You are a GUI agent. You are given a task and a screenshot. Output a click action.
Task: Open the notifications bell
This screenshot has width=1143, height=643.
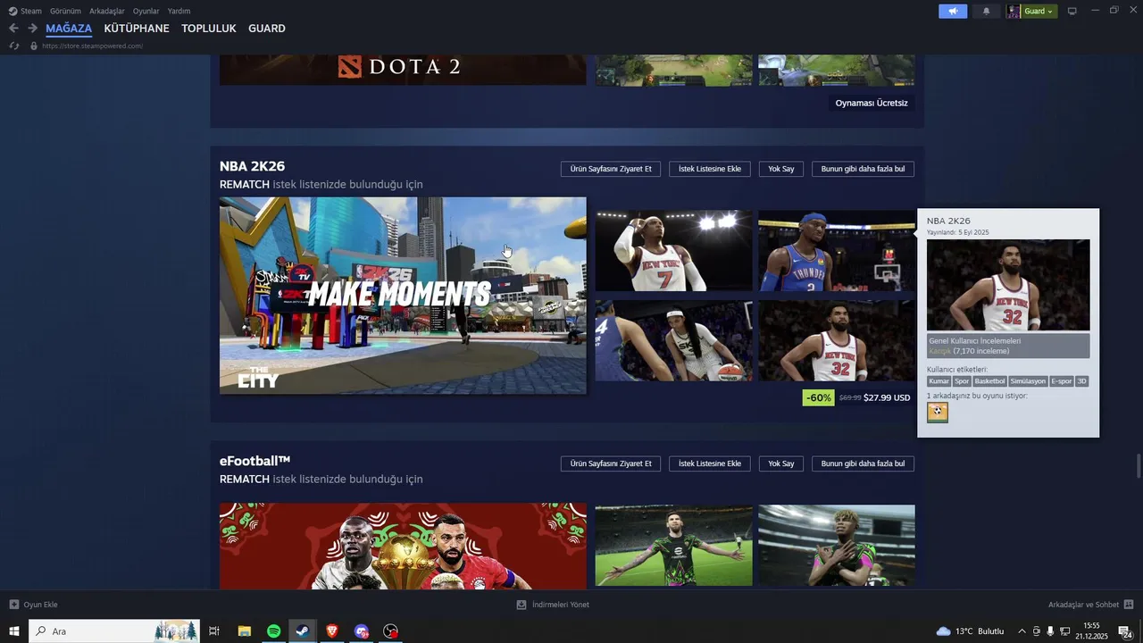tap(986, 11)
